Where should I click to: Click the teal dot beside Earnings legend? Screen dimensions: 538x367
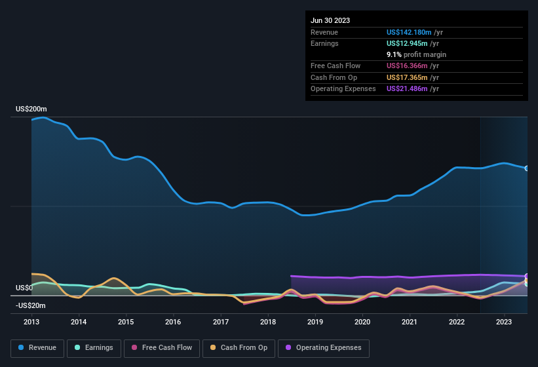pyautogui.click(x=77, y=347)
